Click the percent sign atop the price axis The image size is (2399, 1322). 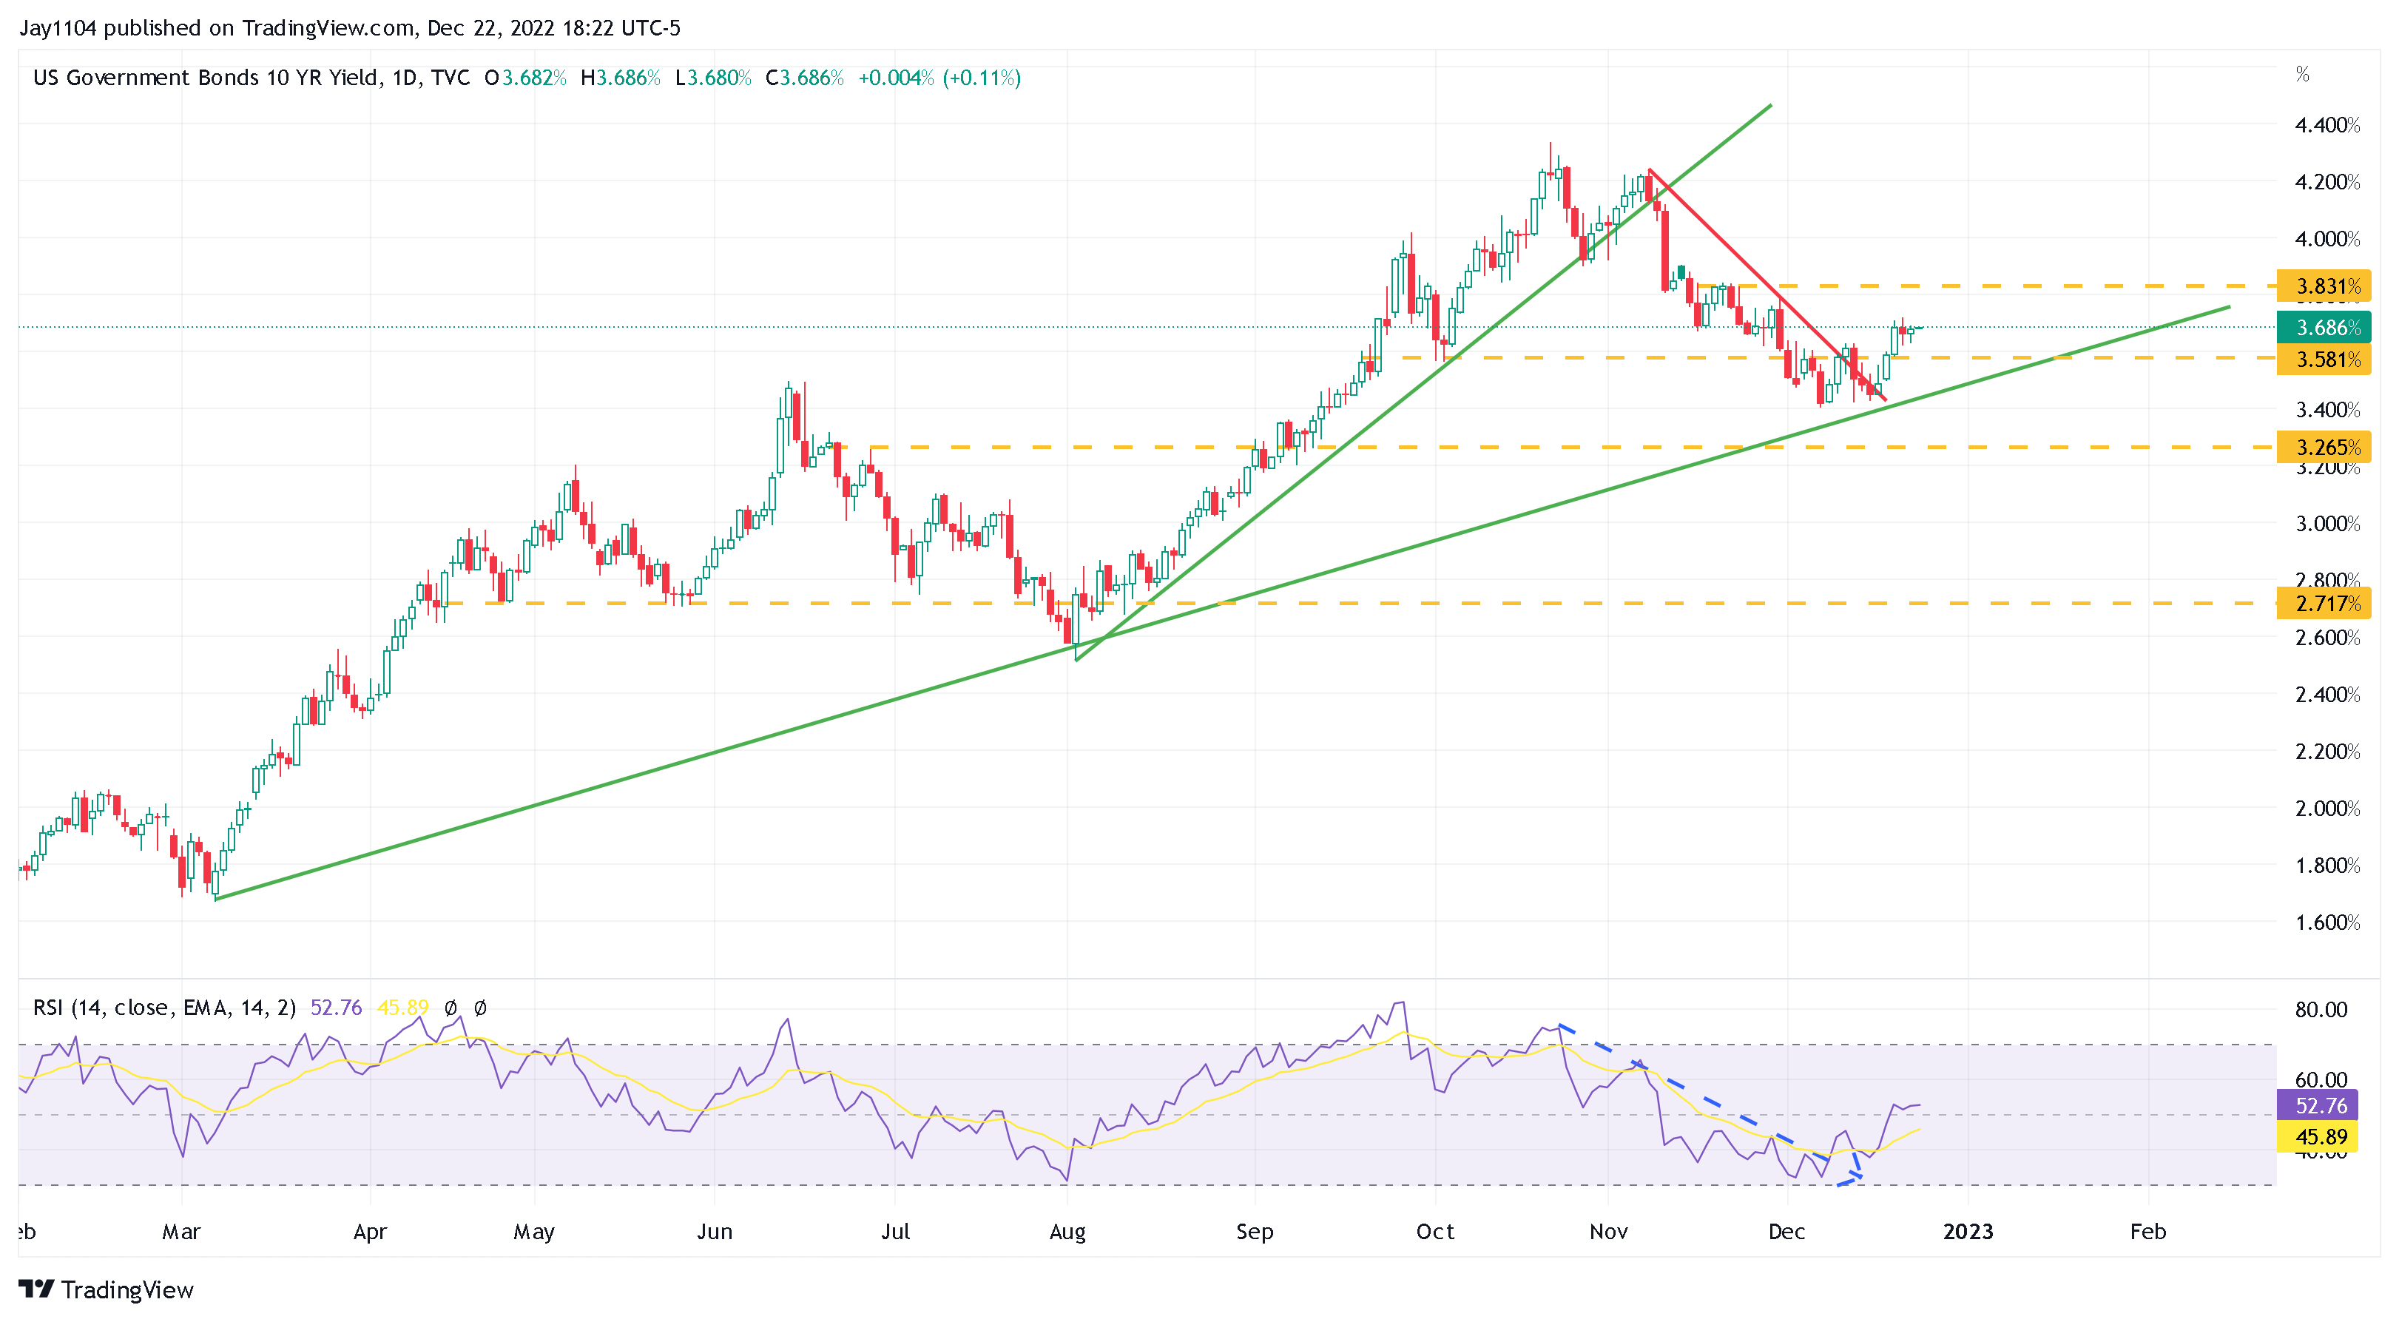coord(2302,75)
